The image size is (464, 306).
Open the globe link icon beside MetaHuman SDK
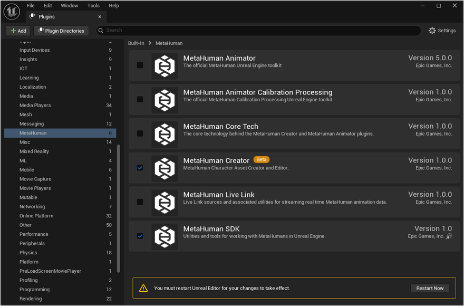tap(449, 236)
